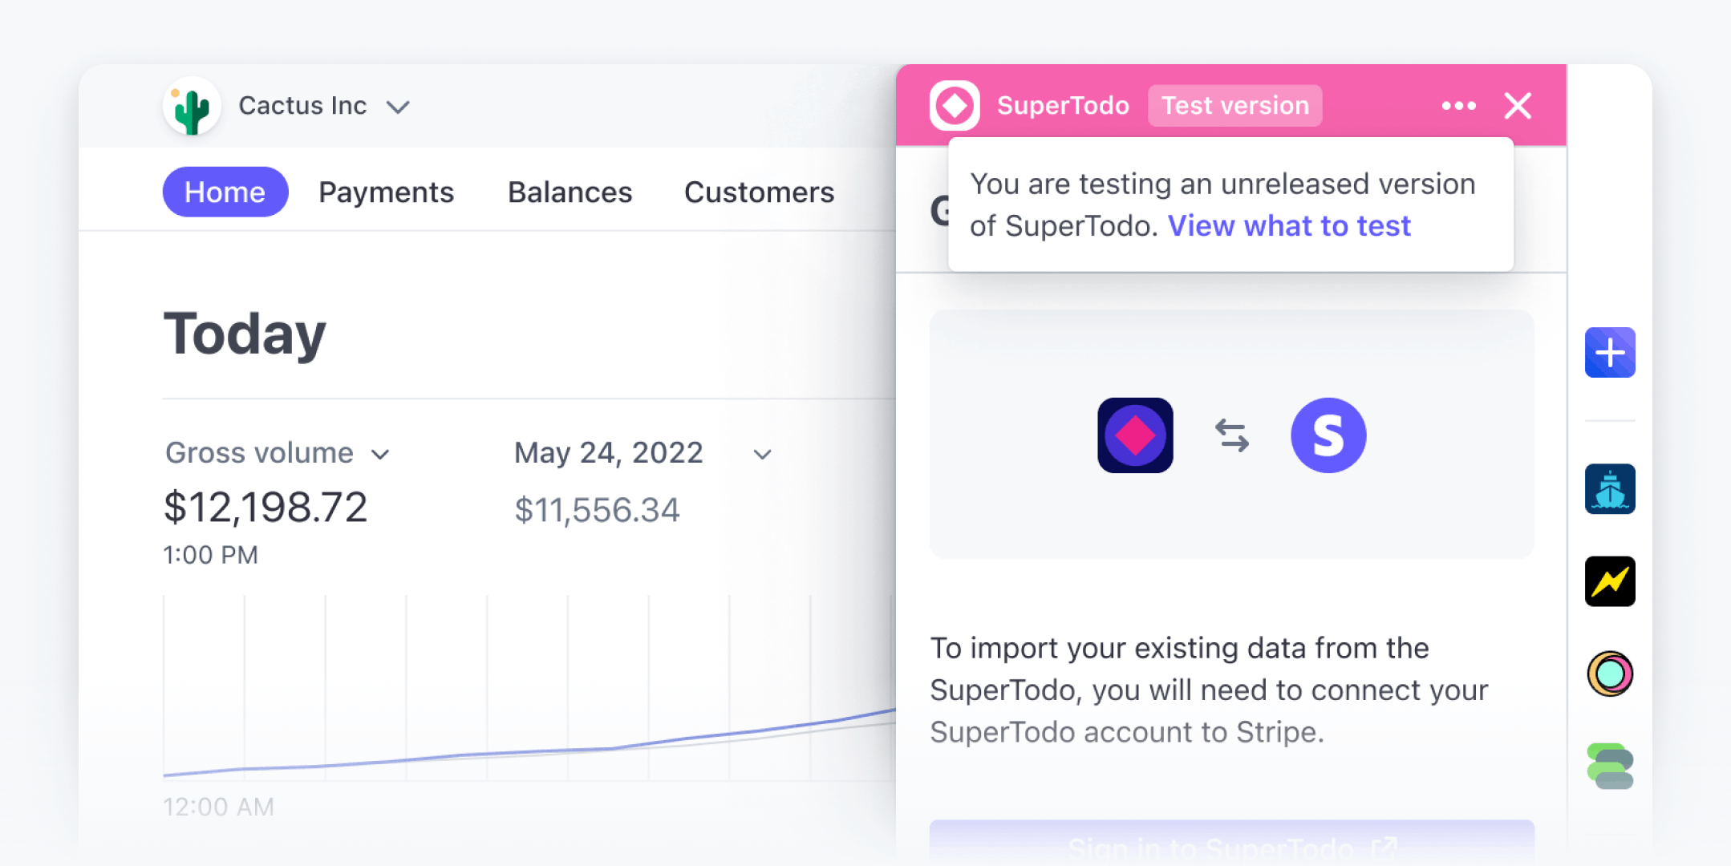Click the SuperTodo app icon in header
The width and height of the screenshot is (1731, 866).
tap(952, 105)
